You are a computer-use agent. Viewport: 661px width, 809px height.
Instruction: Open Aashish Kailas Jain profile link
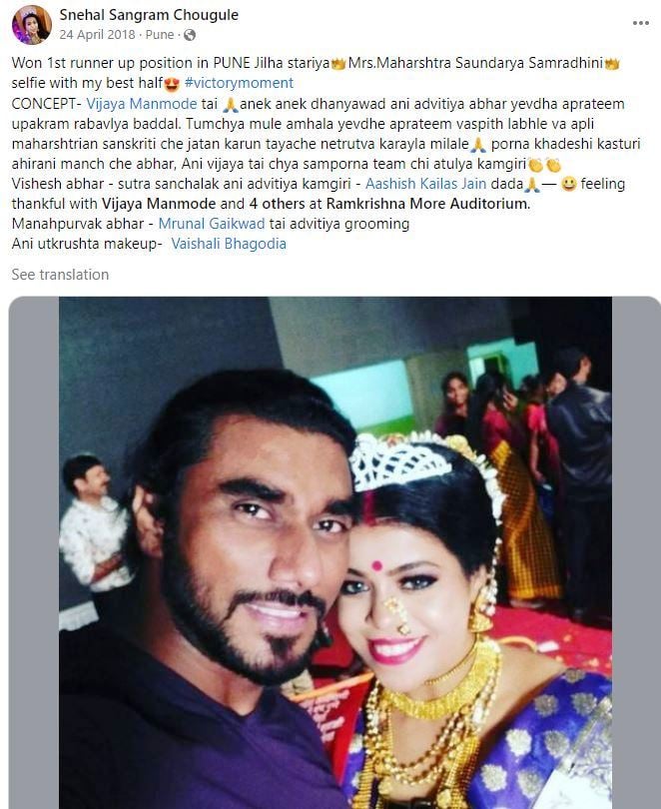point(425,184)
